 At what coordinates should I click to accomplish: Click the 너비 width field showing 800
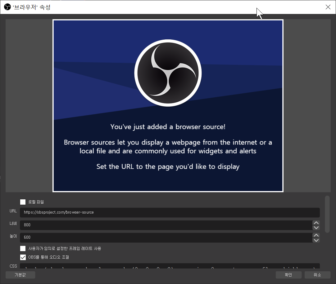click(166, 225)
